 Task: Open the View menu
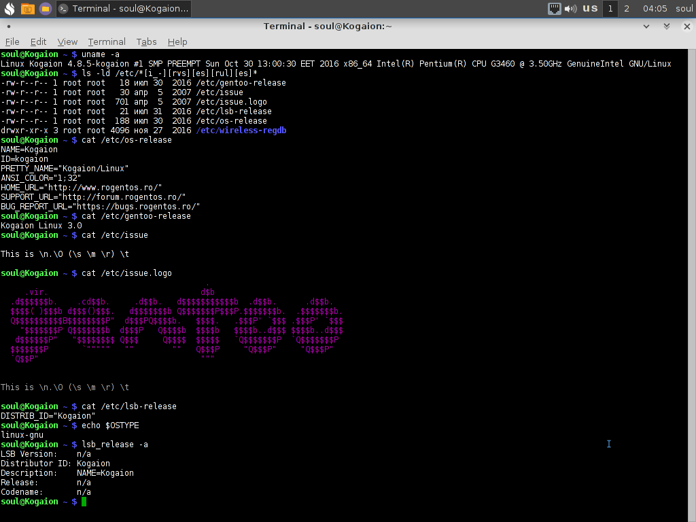coord(67,41)
